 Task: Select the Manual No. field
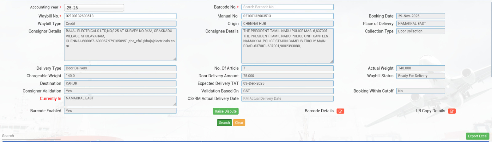pyautogui.click(x=287, y=16)
